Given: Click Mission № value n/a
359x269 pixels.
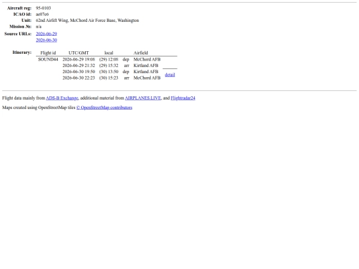Looking at the screenshot, I should (39, 27).
